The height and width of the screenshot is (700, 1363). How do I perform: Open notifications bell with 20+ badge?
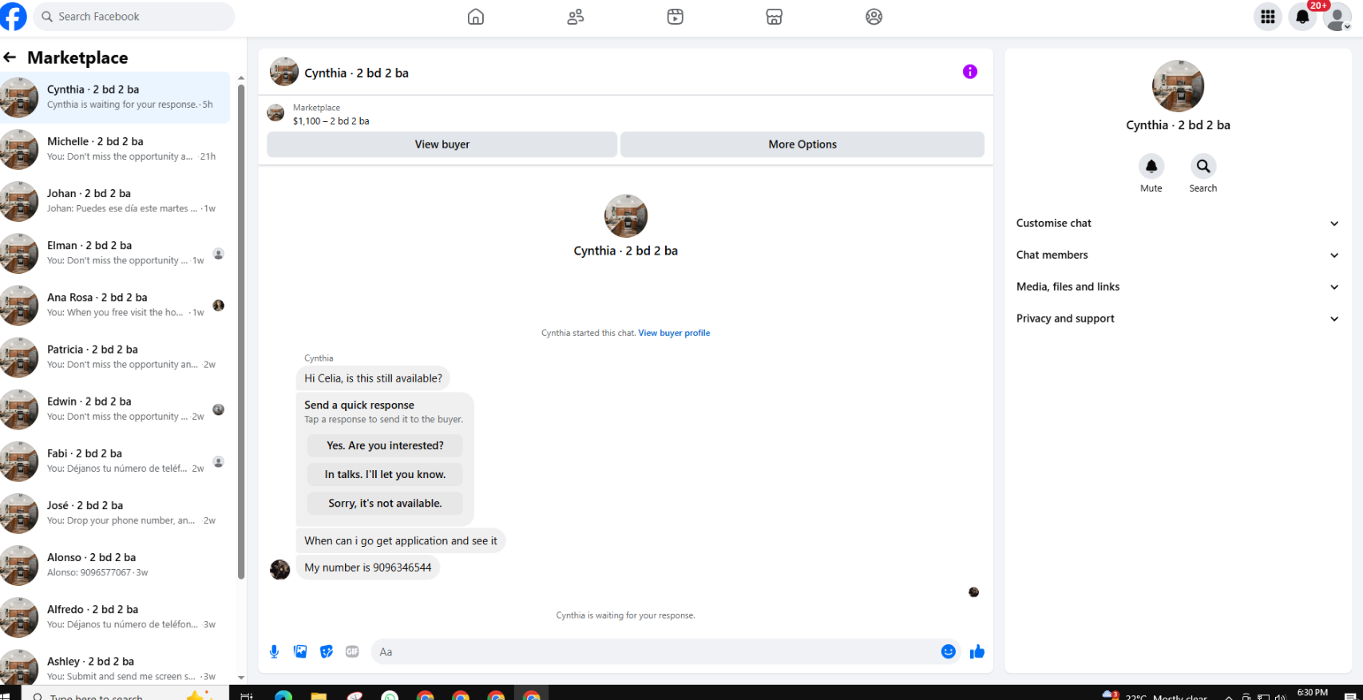coord(1302,17)
